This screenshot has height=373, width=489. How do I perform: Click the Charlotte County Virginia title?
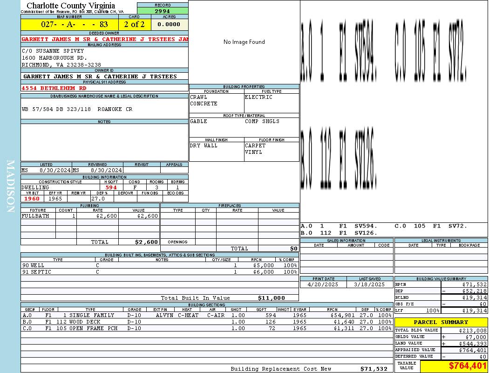pos(71,6)
